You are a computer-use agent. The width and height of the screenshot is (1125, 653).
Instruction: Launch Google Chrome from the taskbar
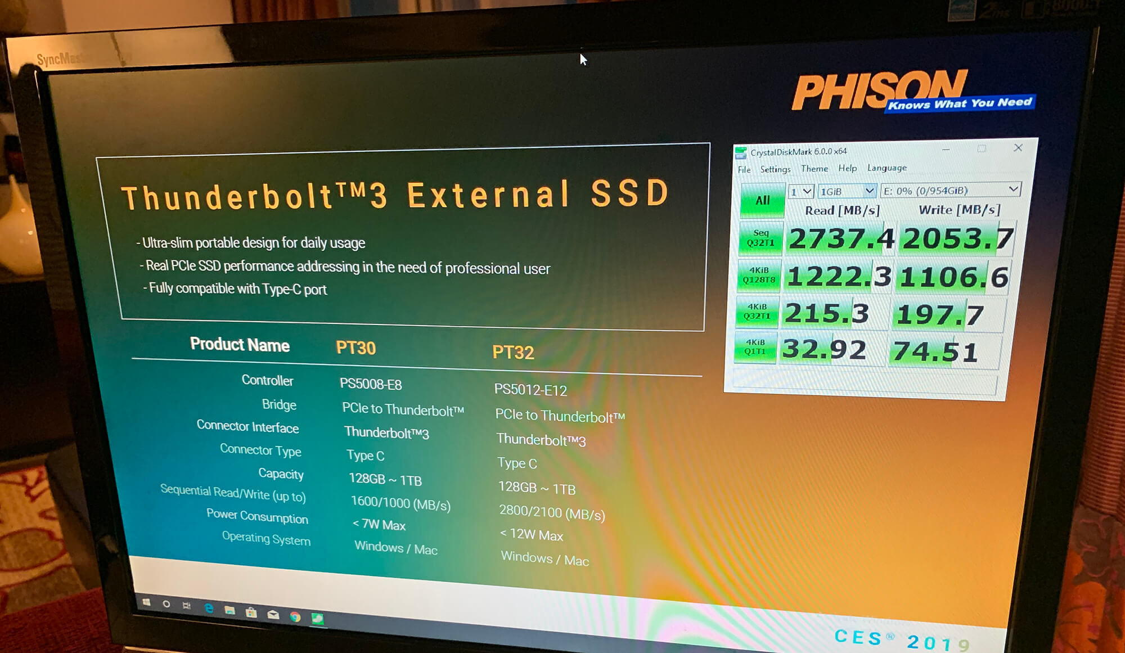tap(295, 617)
